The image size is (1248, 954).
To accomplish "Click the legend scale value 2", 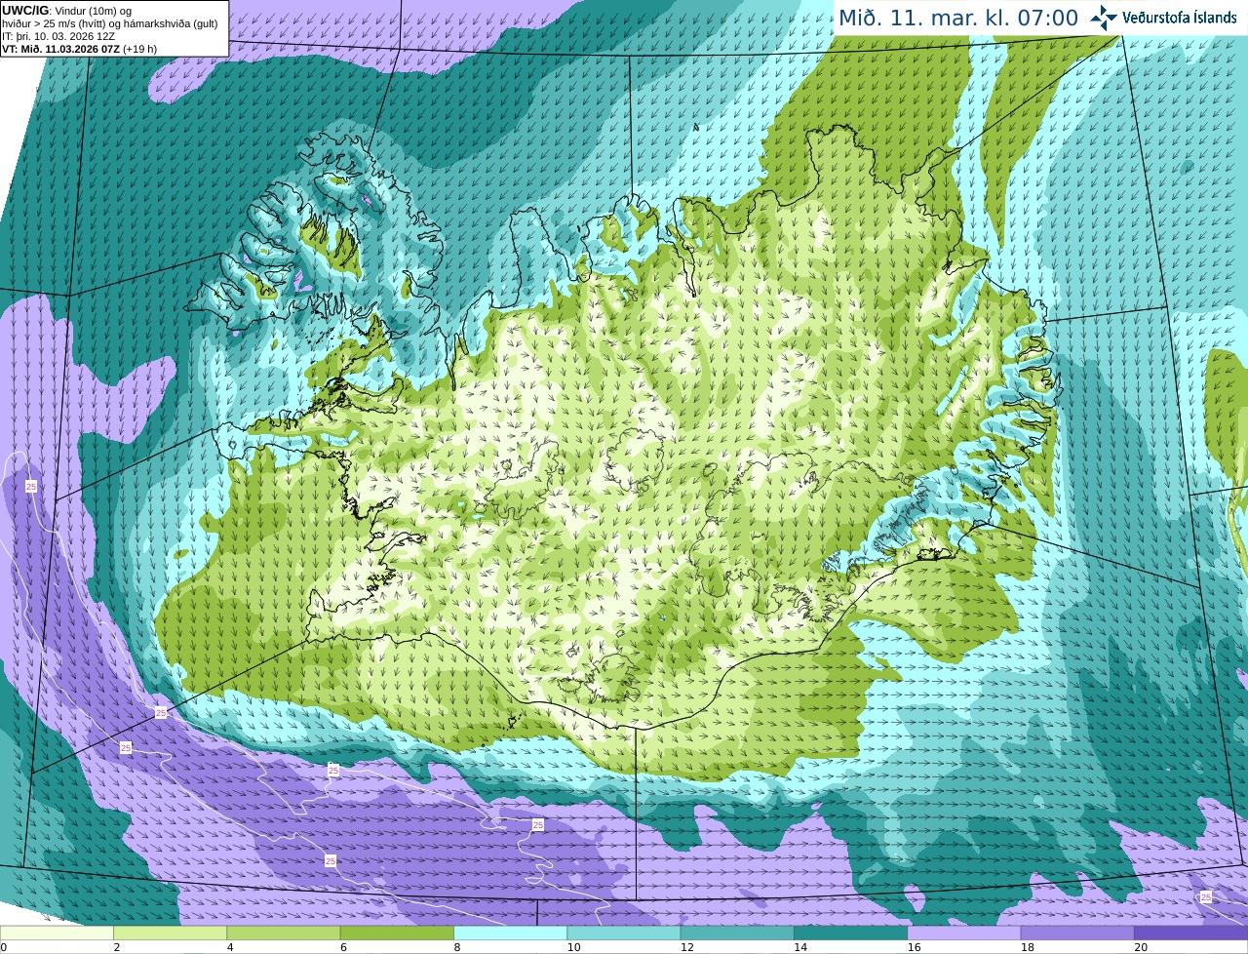I will 117,947.
